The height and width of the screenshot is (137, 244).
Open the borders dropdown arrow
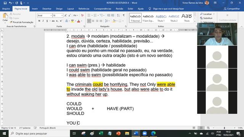pos(123,21)
